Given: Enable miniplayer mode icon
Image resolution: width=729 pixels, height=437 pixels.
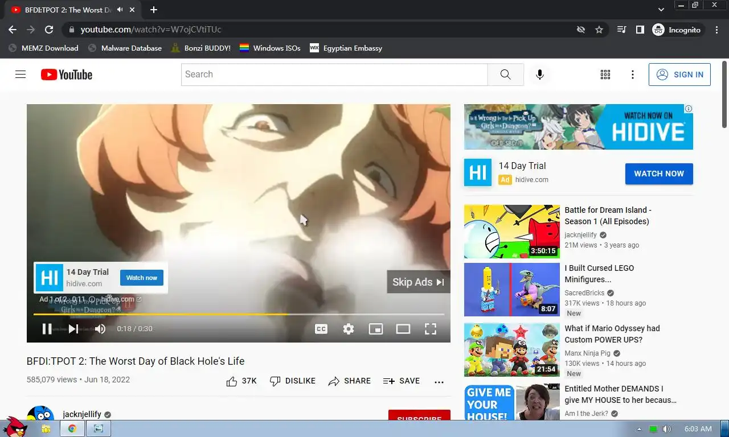Looking at the screenshot, I should click(376, 329).
